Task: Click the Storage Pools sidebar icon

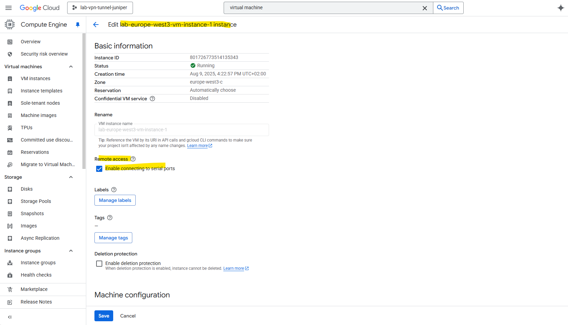Action: (x=10, y=202)
